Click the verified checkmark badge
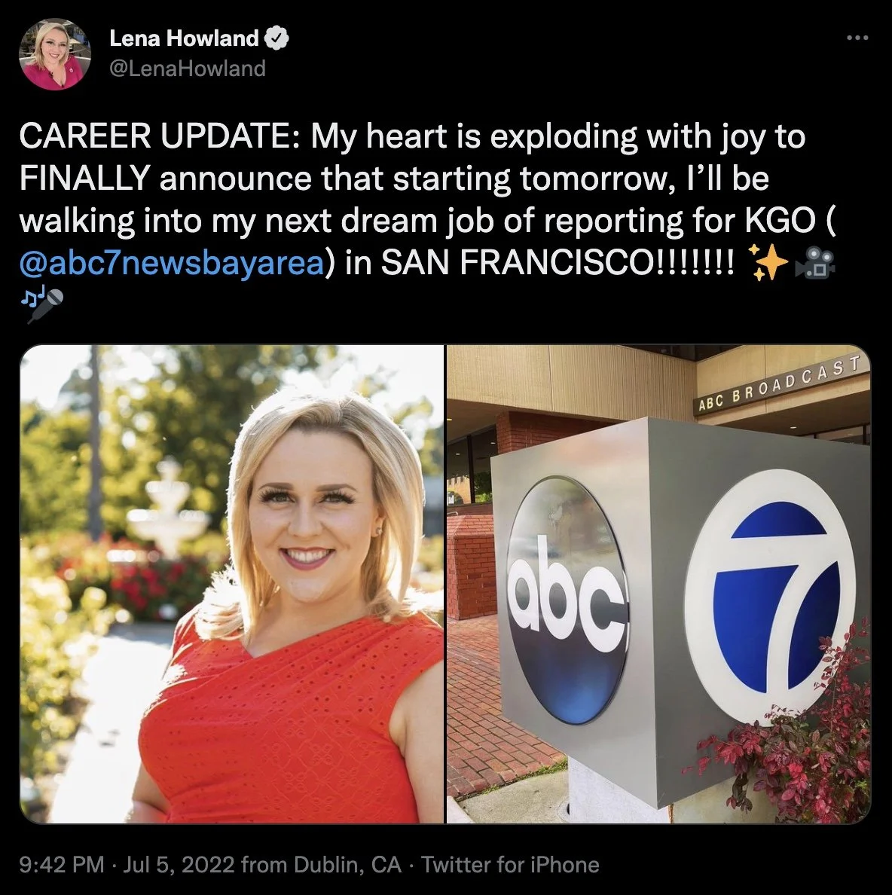 [x=278, y=38]
